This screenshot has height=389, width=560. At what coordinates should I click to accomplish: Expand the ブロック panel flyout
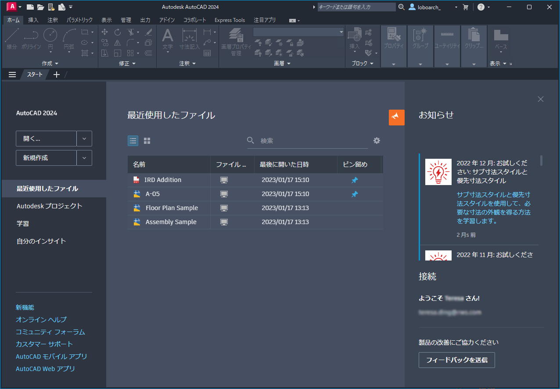pyautogui.click(x=363, y=64)
